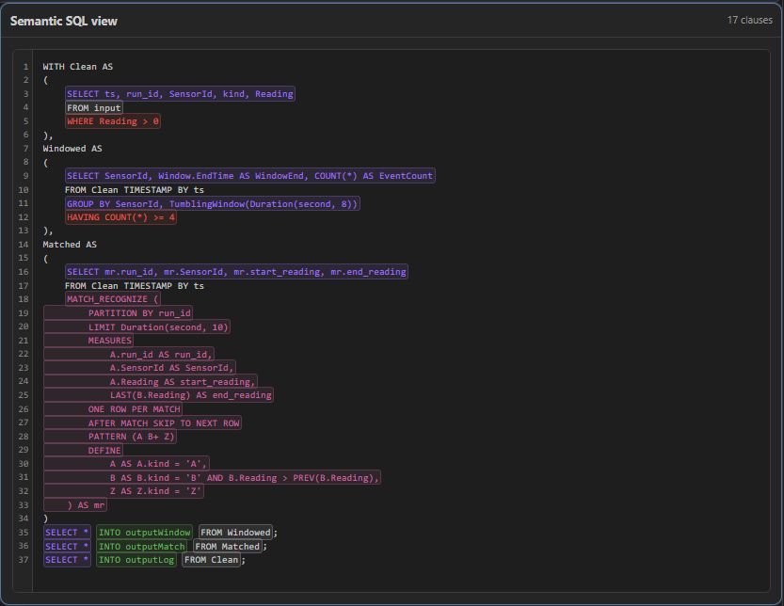Click 'AFTER MATCH SKIP TO NEXT ROW' line
Viewport: 784px width, 606px height.
click(142, 423)
